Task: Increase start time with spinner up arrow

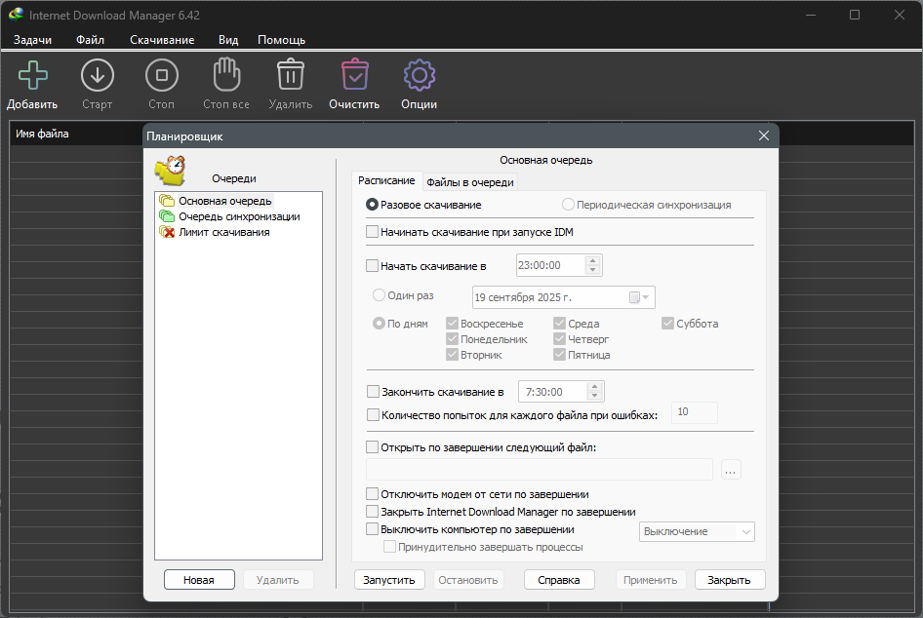Action: [592, 260]
